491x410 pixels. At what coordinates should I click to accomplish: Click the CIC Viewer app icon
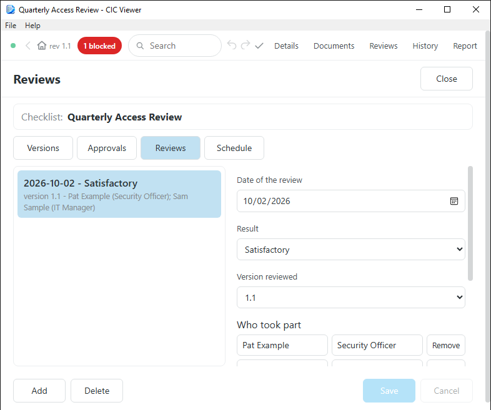tap(11, 9)
